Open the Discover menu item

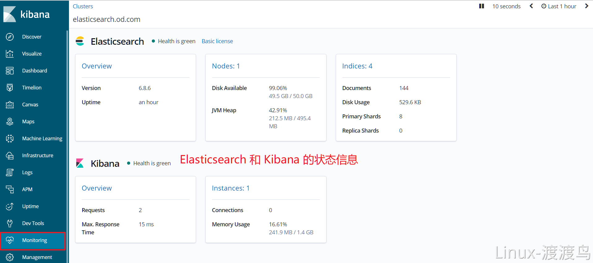point(32,37)
